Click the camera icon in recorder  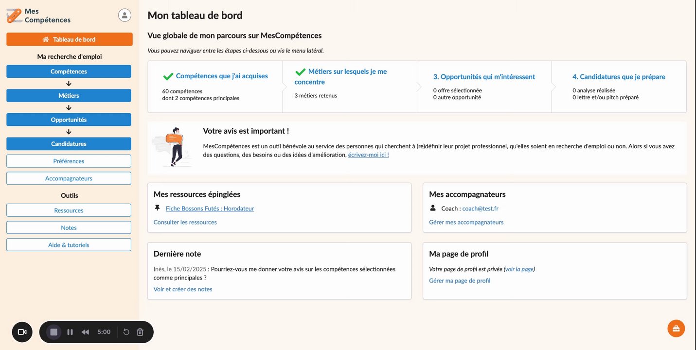click(22, 332)
